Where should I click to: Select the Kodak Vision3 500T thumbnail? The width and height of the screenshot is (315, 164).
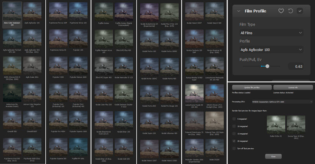[x=194, y=12]
